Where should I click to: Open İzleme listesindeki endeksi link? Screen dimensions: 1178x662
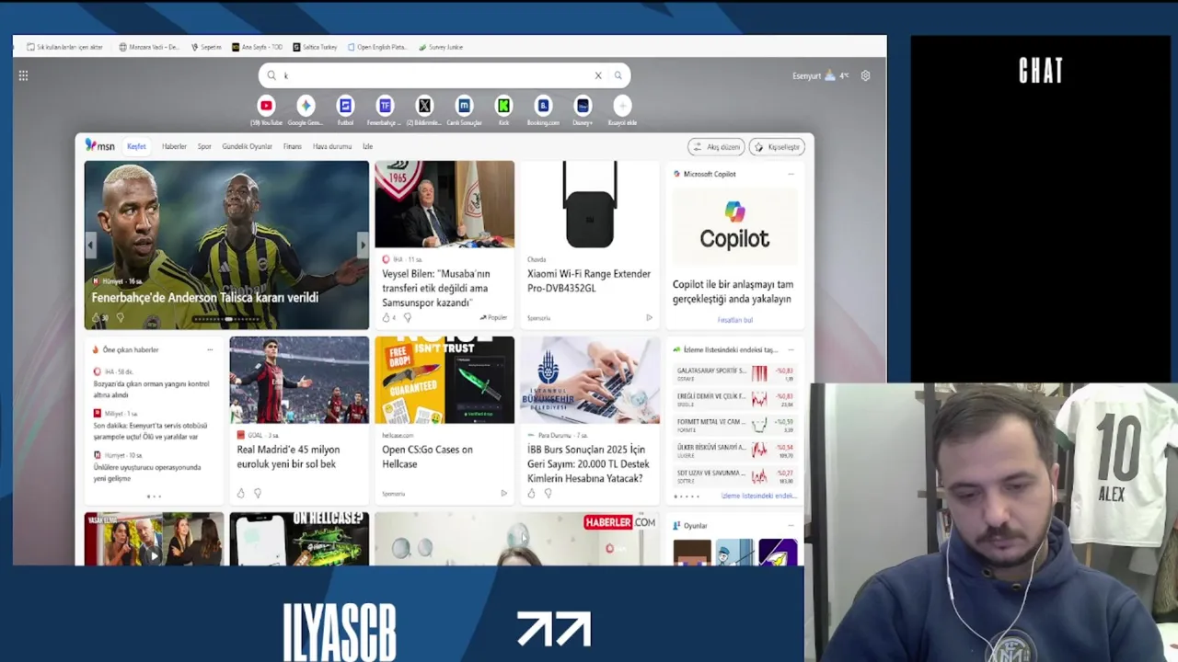pos(757,496)
